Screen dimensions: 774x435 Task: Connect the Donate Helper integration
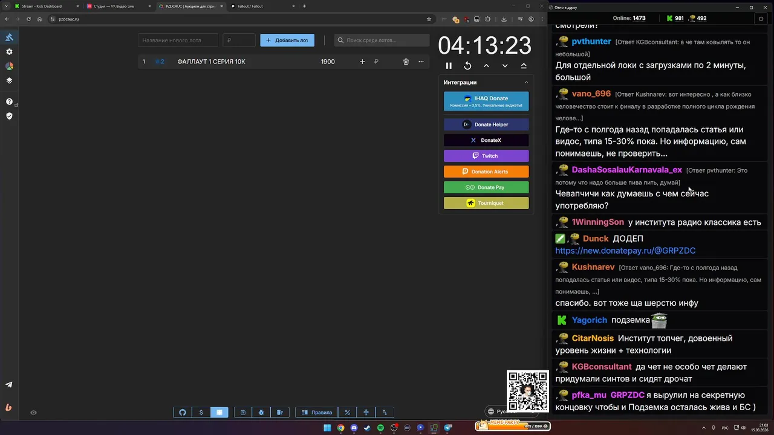[486, 124]
